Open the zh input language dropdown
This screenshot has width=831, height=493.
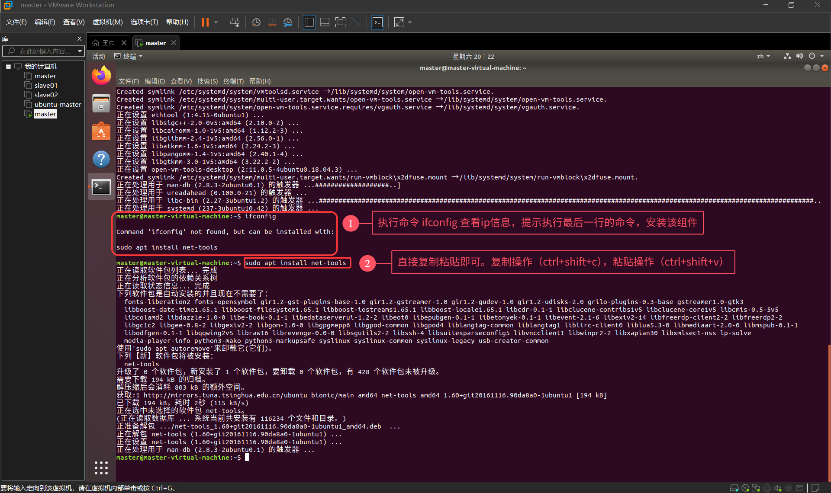coord(763,56)
